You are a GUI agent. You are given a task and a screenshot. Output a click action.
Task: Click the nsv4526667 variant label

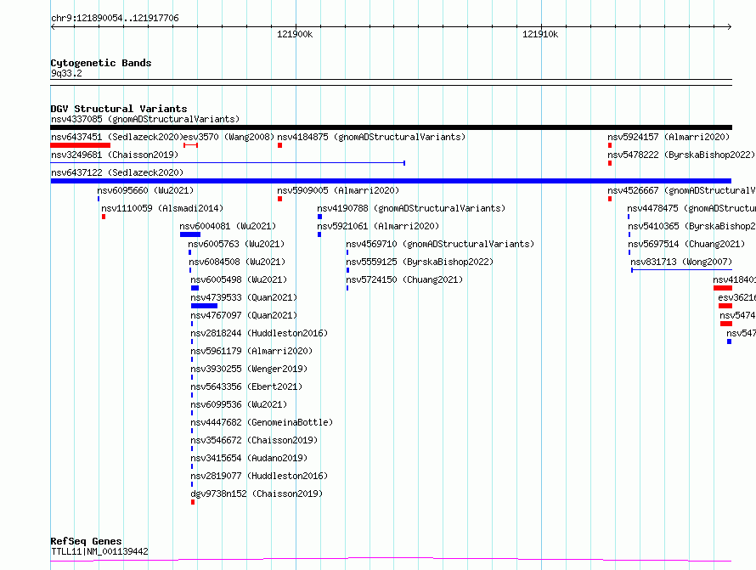681,190
